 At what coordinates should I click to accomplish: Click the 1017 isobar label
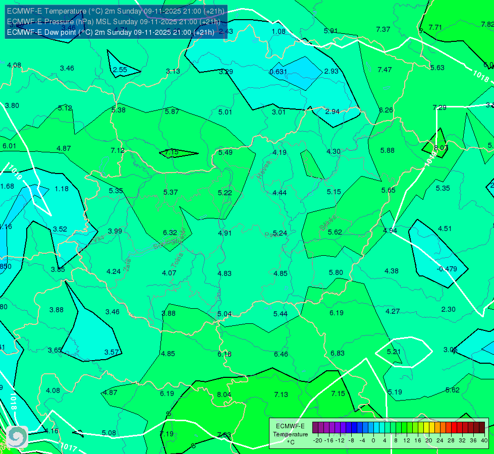(x=68, y=447)
